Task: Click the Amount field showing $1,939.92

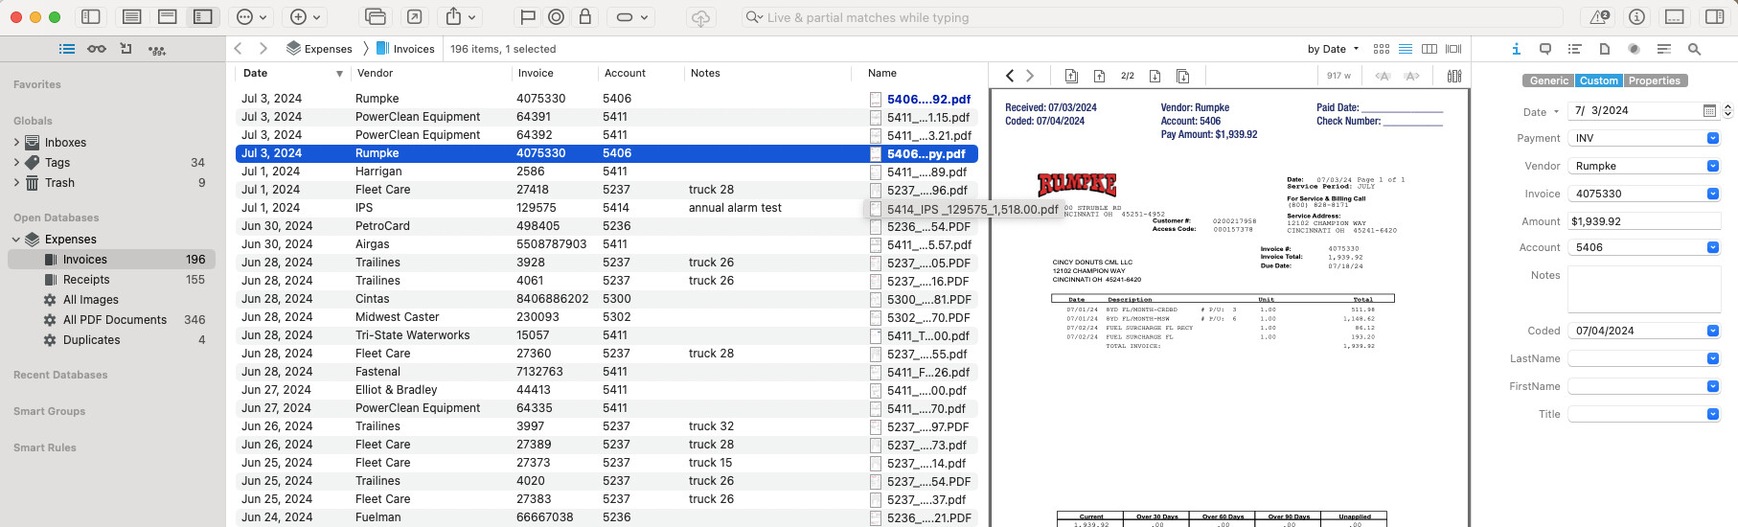Action: point(1643,221)
